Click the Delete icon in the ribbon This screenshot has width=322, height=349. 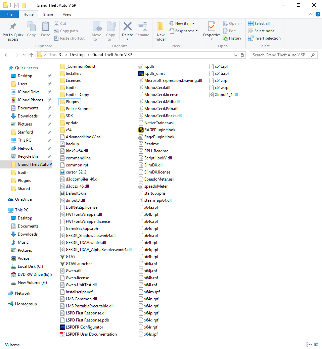point(127,27)
